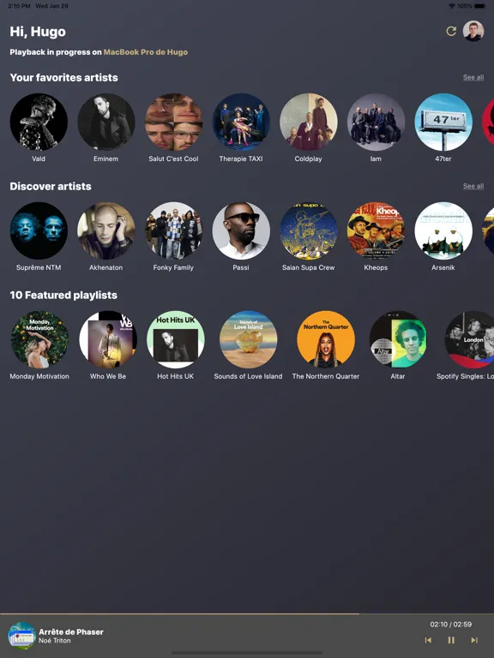The image size is (494, 658).
Task: Click the Passi name label
Action: pos(241,267)
